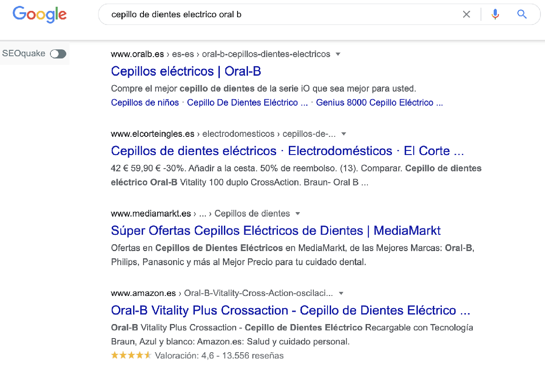The image size is (545, 368).
Task: Click the star rating under the Amazon result
Action: click(131, 355)
